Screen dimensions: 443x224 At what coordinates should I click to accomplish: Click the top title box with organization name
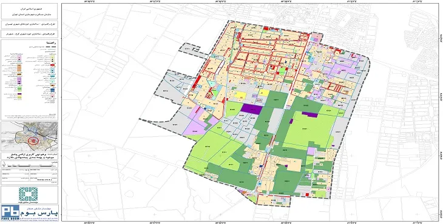tap(29, 12)
